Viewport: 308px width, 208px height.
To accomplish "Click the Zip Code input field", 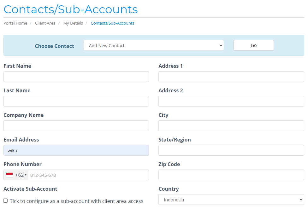I will [x=231, y=175].
